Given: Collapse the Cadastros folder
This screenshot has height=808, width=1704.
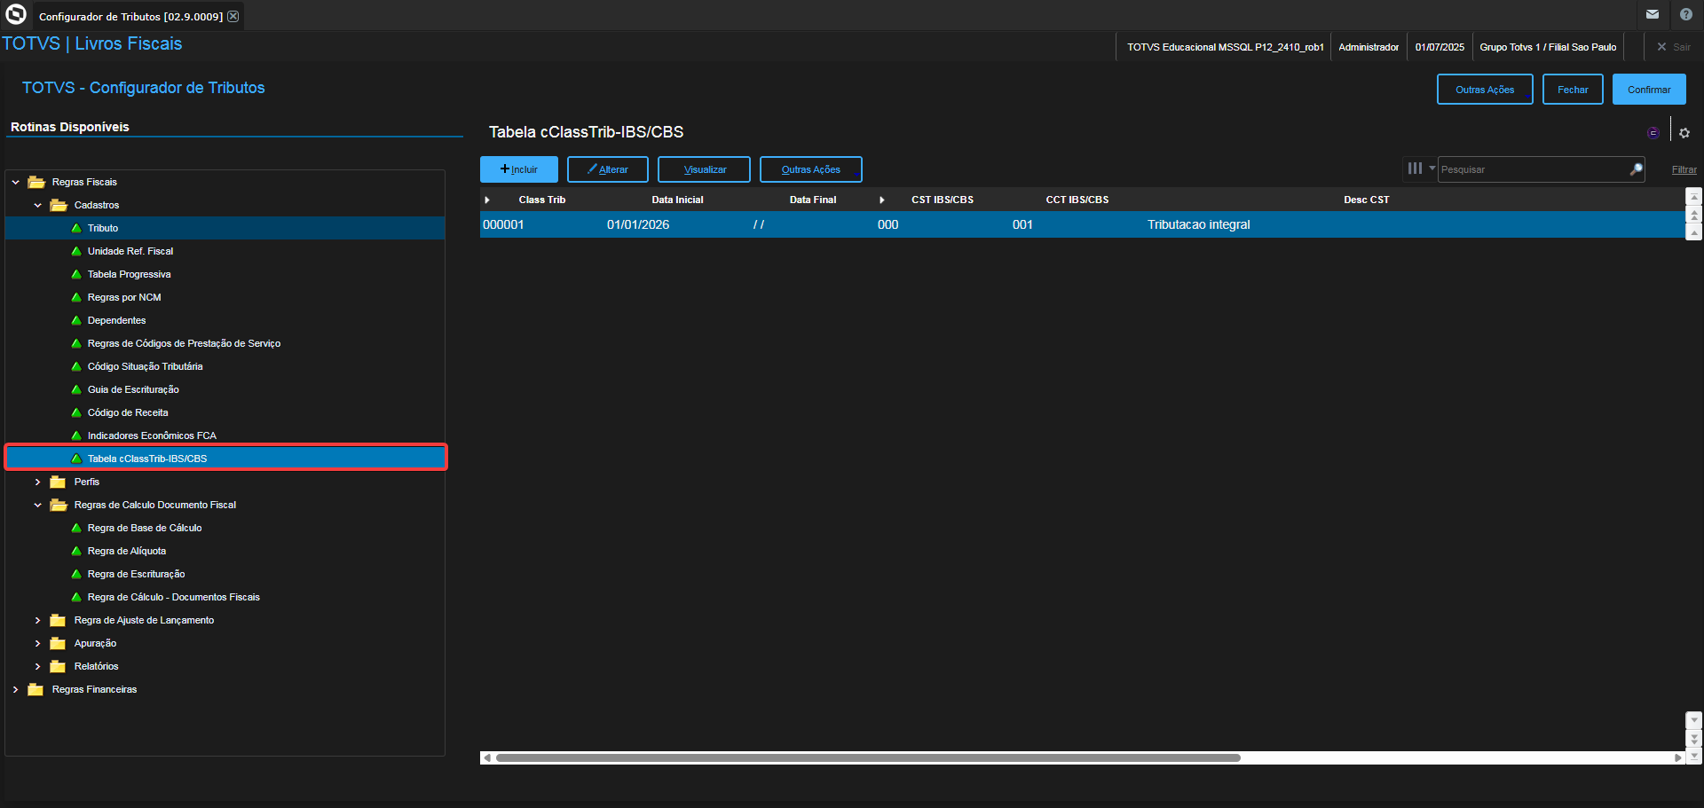Looking at the screenshot, I should (x=37, y=205).
